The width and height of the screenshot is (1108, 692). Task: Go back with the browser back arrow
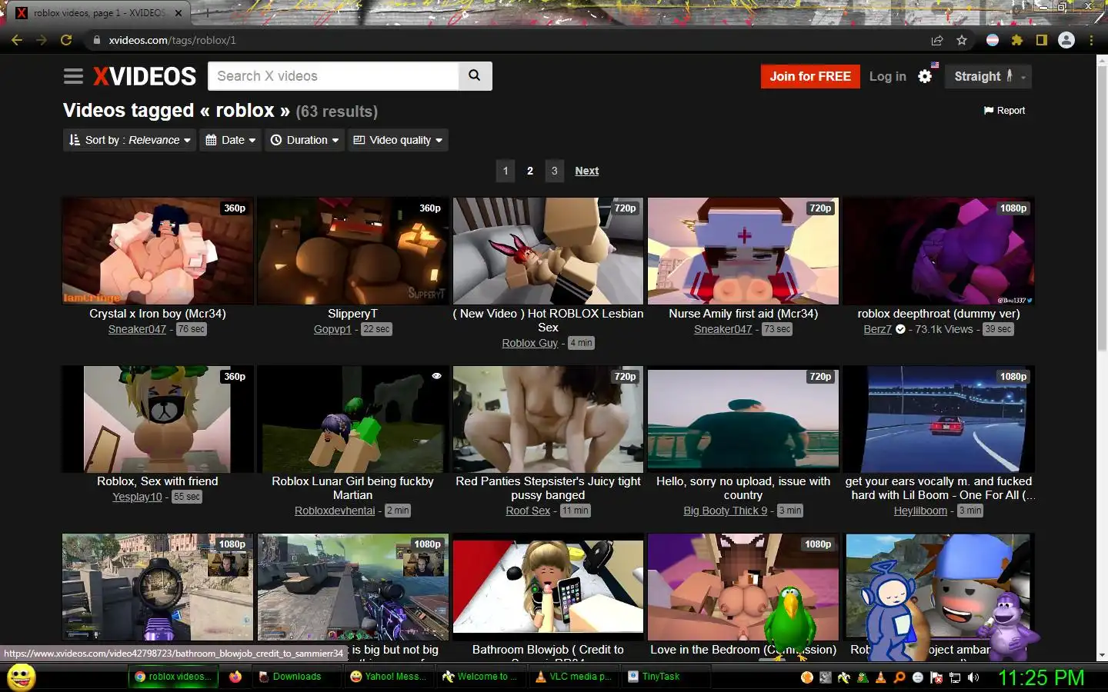coord(17,40)
